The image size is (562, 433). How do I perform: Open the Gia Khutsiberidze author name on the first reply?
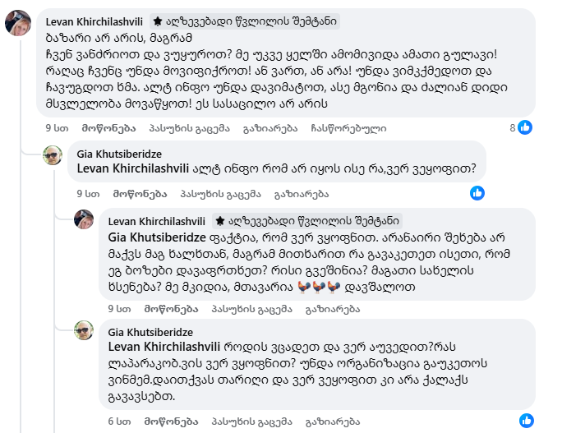(120, 153)
